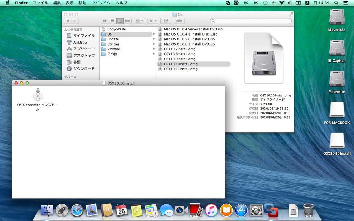Select デスクトップ in sidebar
This screenshot has width=354, height=221.
tap(81, 55)
